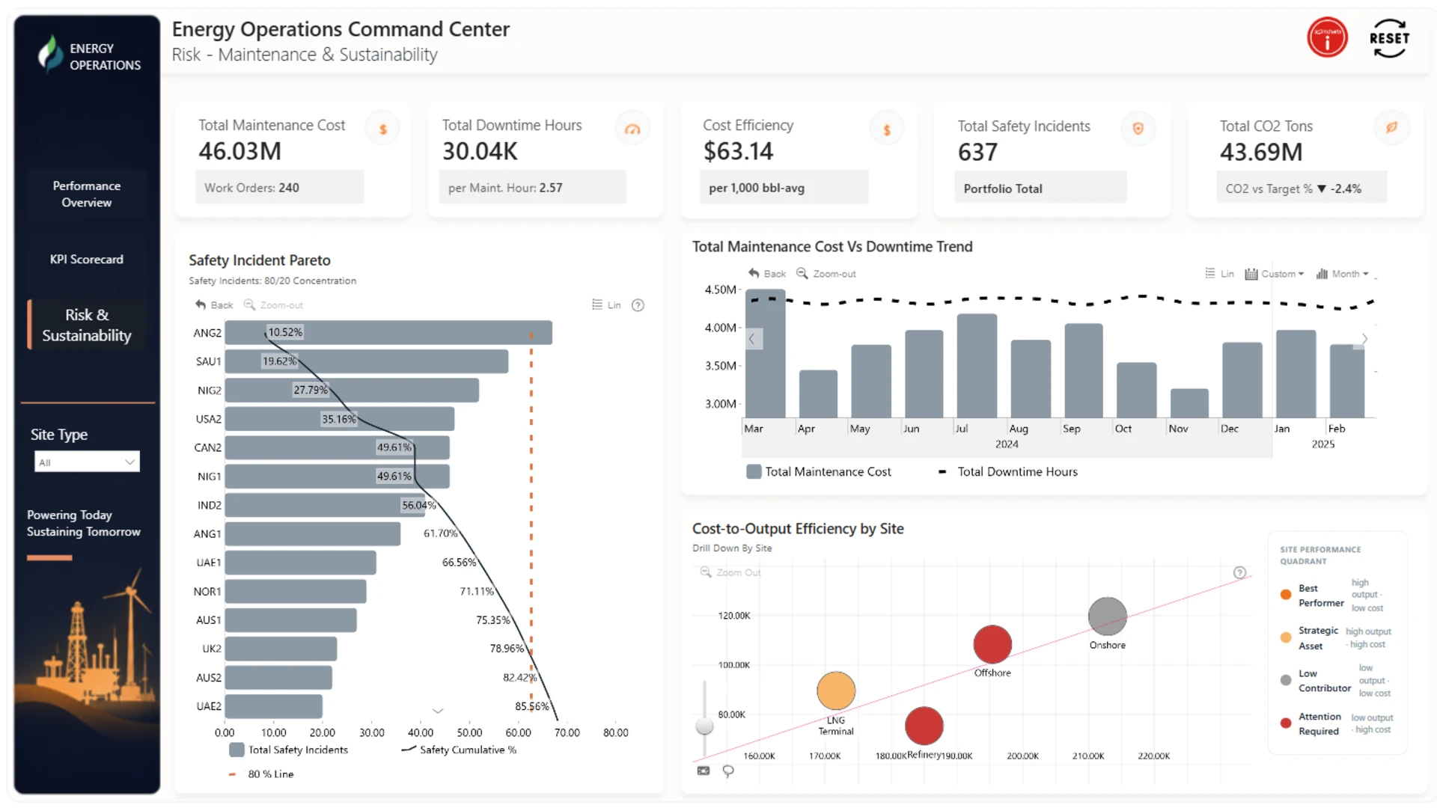Click the CO2 vs Target % -2.4% box

[x=1302, y=188]
